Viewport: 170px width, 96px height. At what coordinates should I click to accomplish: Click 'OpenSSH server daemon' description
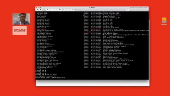111,49
